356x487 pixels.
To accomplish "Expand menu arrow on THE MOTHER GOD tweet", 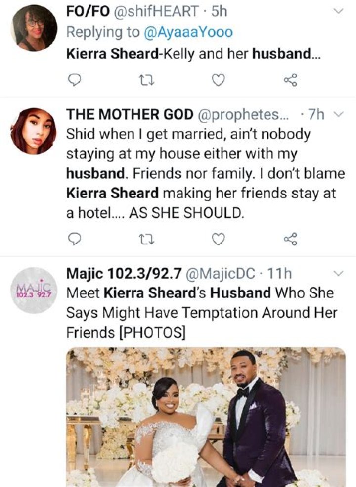I will [339, 115].
